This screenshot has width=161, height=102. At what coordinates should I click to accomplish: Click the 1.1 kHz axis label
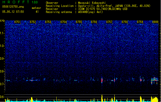click(x=2, y=33)
